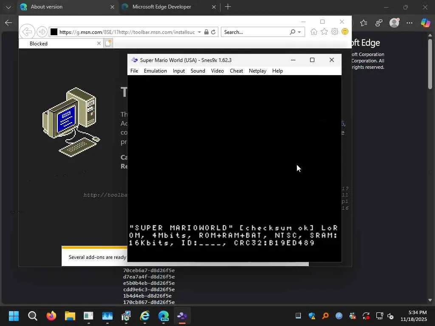435x326 pixels.
Task: Open Favorites star in Internet Explorer
Action: click(x=324, y=32)
